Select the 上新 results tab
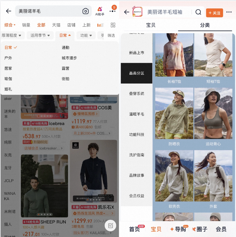 86,25
